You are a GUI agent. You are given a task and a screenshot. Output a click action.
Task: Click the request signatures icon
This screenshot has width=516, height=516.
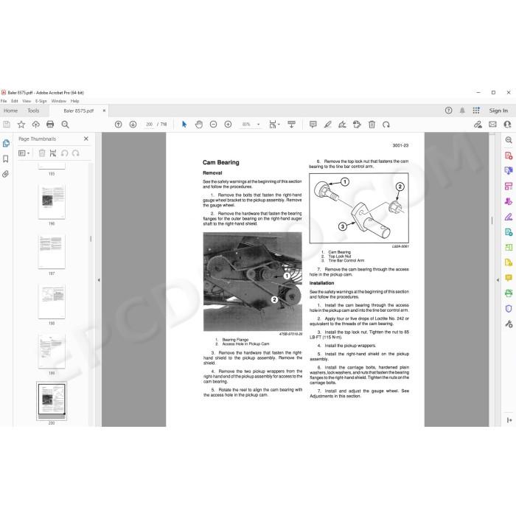tap(478, 125)
